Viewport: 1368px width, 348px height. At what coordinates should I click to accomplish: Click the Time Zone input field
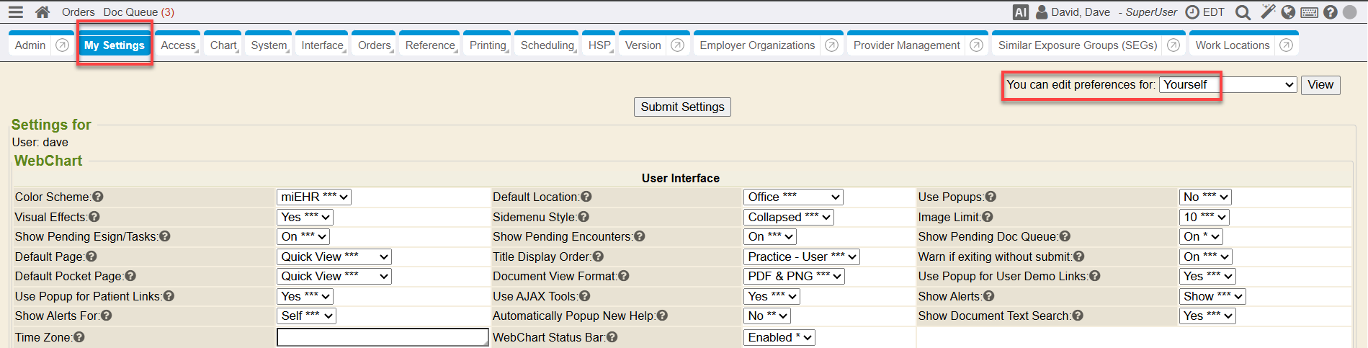[x=383, y=337]
